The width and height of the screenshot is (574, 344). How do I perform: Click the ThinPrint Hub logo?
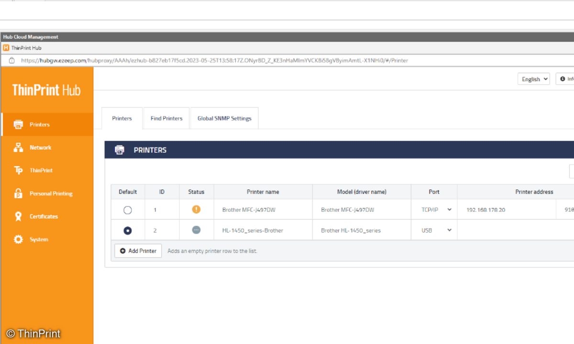pos(46,90)
